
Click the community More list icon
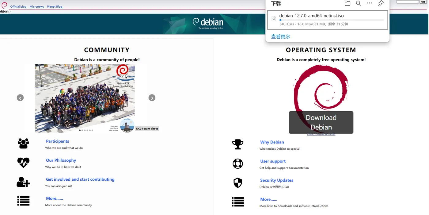coord(23,201)
